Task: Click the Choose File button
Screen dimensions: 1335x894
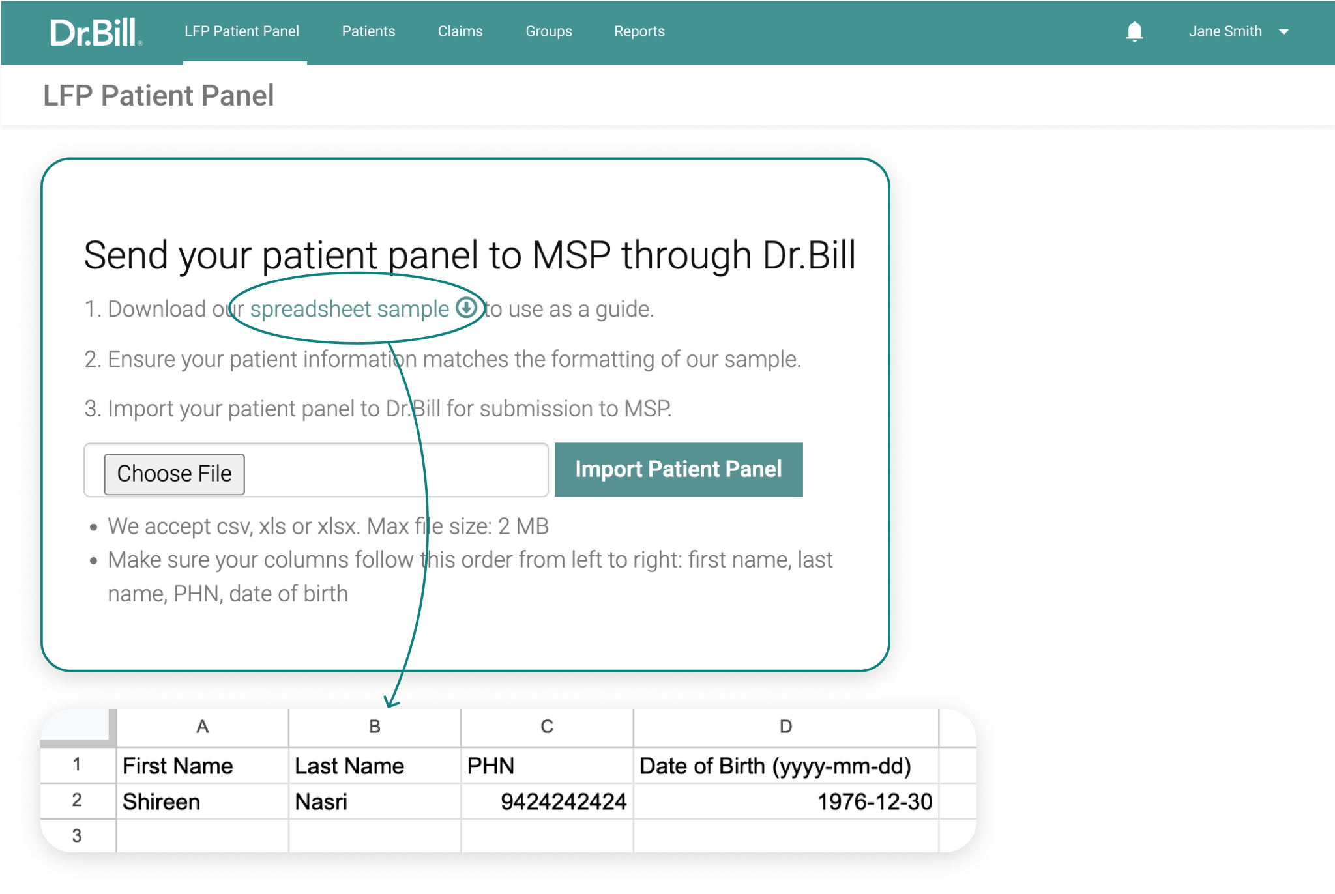Action: coord(174,474)
